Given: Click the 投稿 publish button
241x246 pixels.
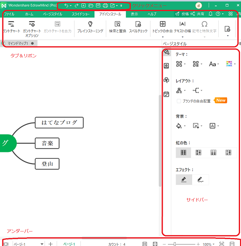Looking at the screenshot, I should point(182,14).
